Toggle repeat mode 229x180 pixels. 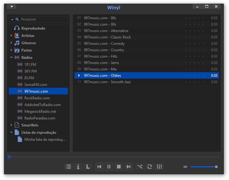(149, 166)
